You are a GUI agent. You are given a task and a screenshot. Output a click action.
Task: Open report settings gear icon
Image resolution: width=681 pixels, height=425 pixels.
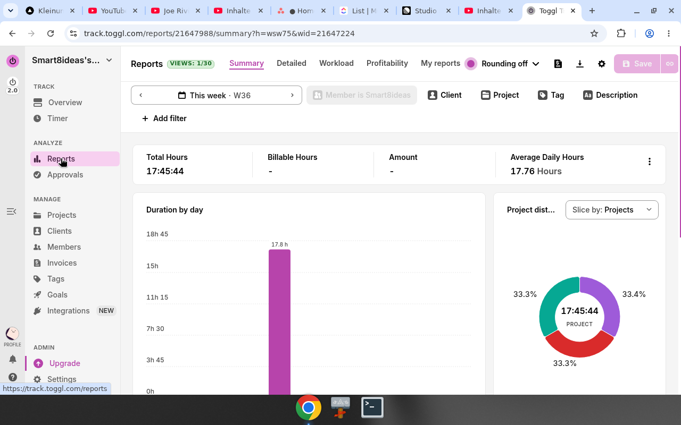coord(602,64)
